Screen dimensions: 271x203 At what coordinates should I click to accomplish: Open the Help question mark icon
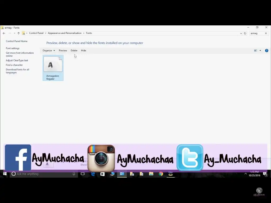click(267, 50)
